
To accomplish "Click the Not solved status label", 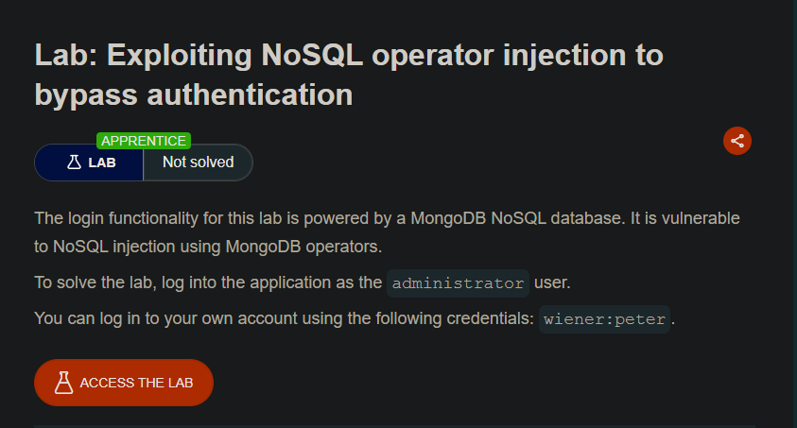I will click(198, 162).
